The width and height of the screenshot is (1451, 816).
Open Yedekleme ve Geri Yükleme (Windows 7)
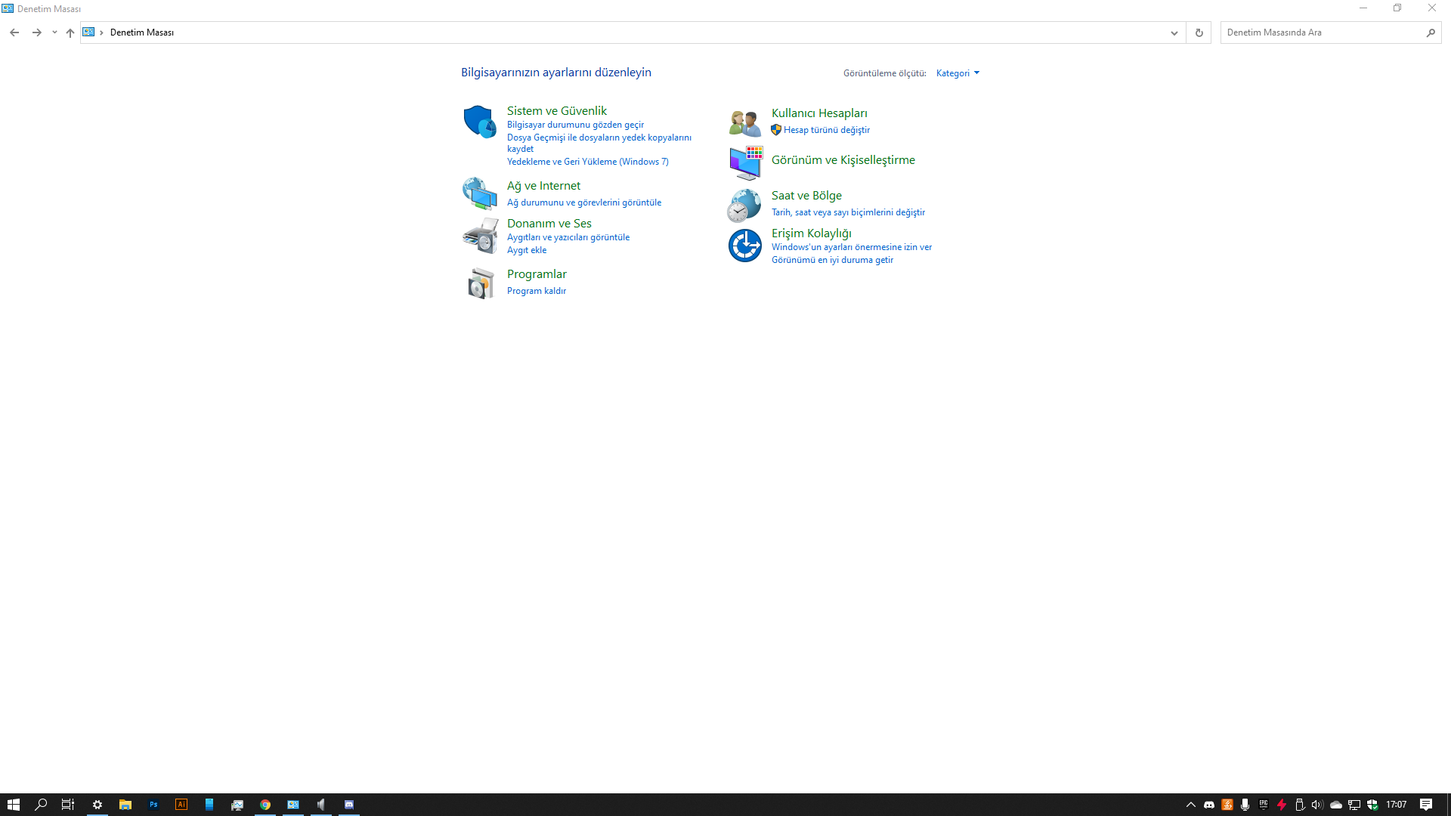587,162
